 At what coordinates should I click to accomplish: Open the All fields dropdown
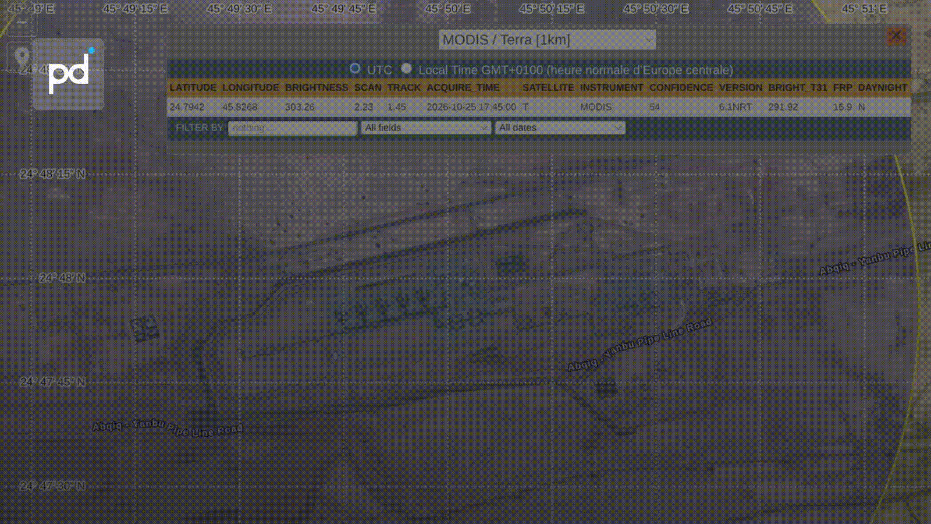(426, 128)
